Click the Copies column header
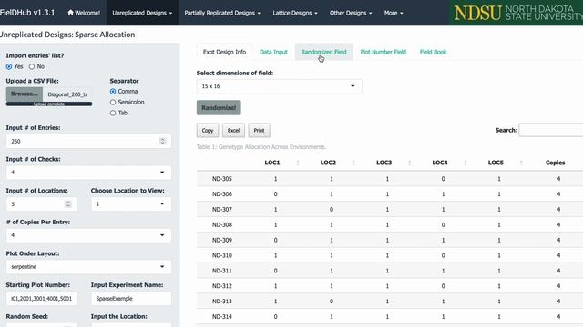The height and width of the screenshot is (327, 583). coord(555,163)
